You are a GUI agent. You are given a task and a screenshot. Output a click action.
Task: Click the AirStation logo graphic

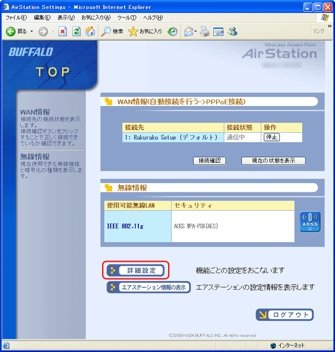(x=279, y=52)
